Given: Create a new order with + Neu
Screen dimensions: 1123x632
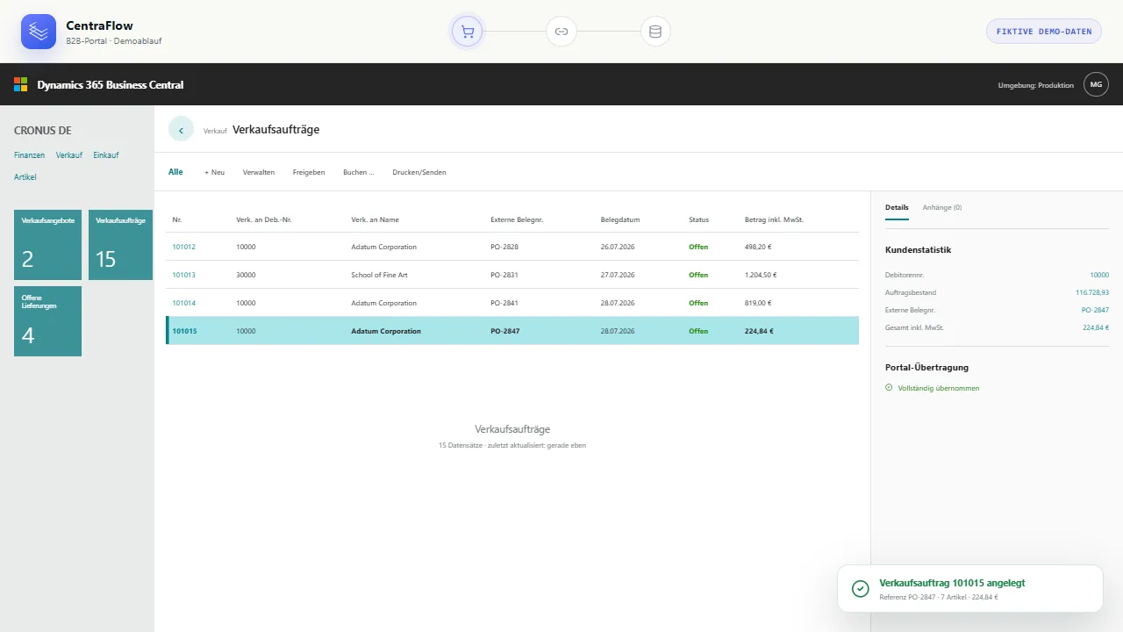Looking at the screenshot, I should coord(215,172).
